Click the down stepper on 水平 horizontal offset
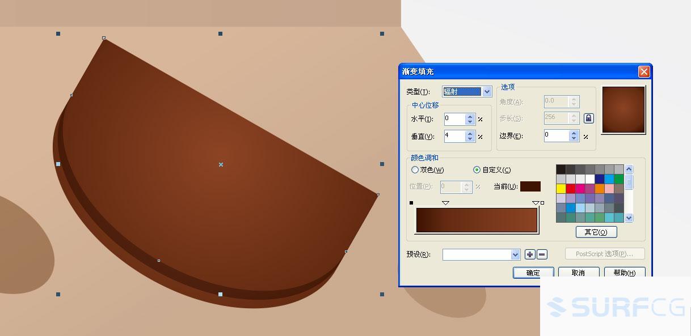The height and width of the screenshot is (336, 691). 470,122
